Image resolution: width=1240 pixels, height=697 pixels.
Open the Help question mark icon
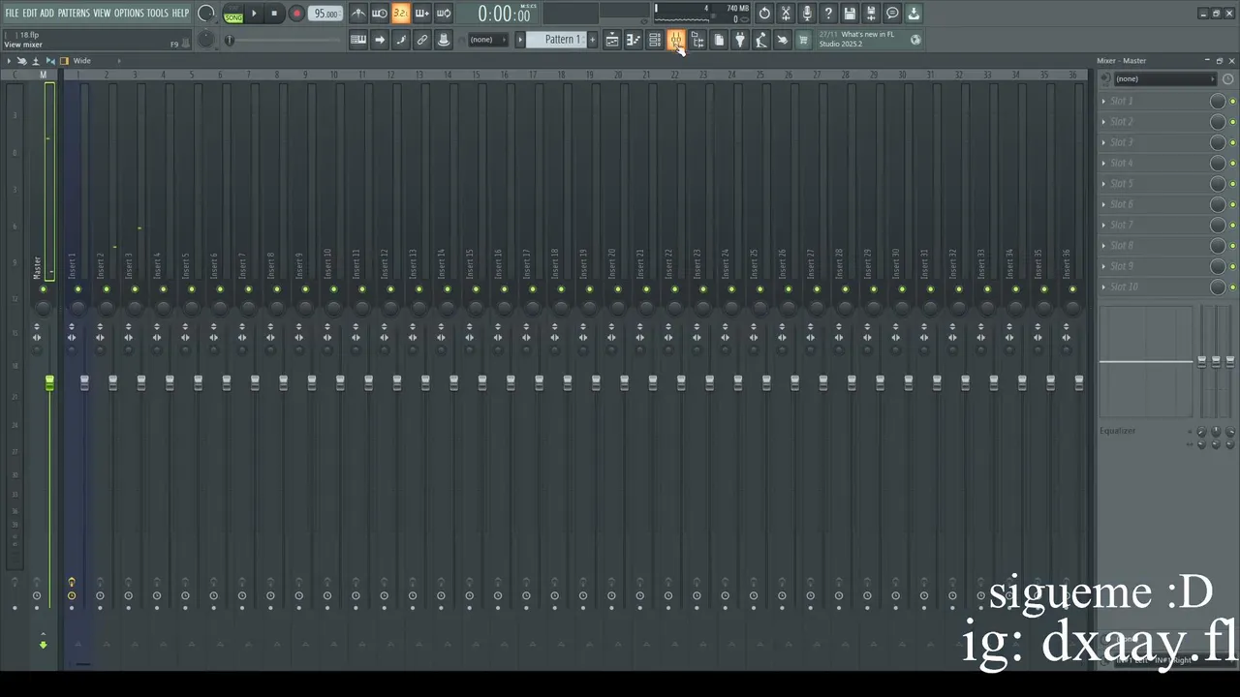(828, 14)
